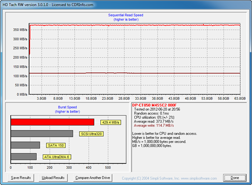Click the Upload Results button
The width and height of the screenshot is (252, 185).
(53, 178)
